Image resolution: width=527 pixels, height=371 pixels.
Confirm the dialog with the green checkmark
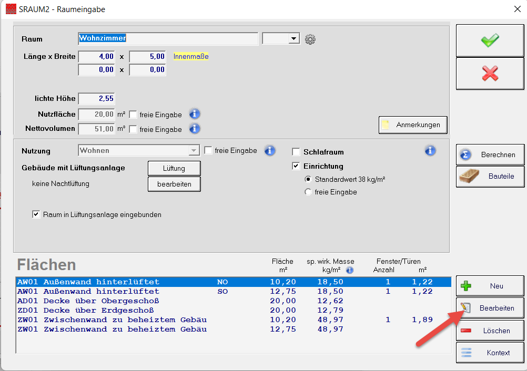tap(490, 40)
